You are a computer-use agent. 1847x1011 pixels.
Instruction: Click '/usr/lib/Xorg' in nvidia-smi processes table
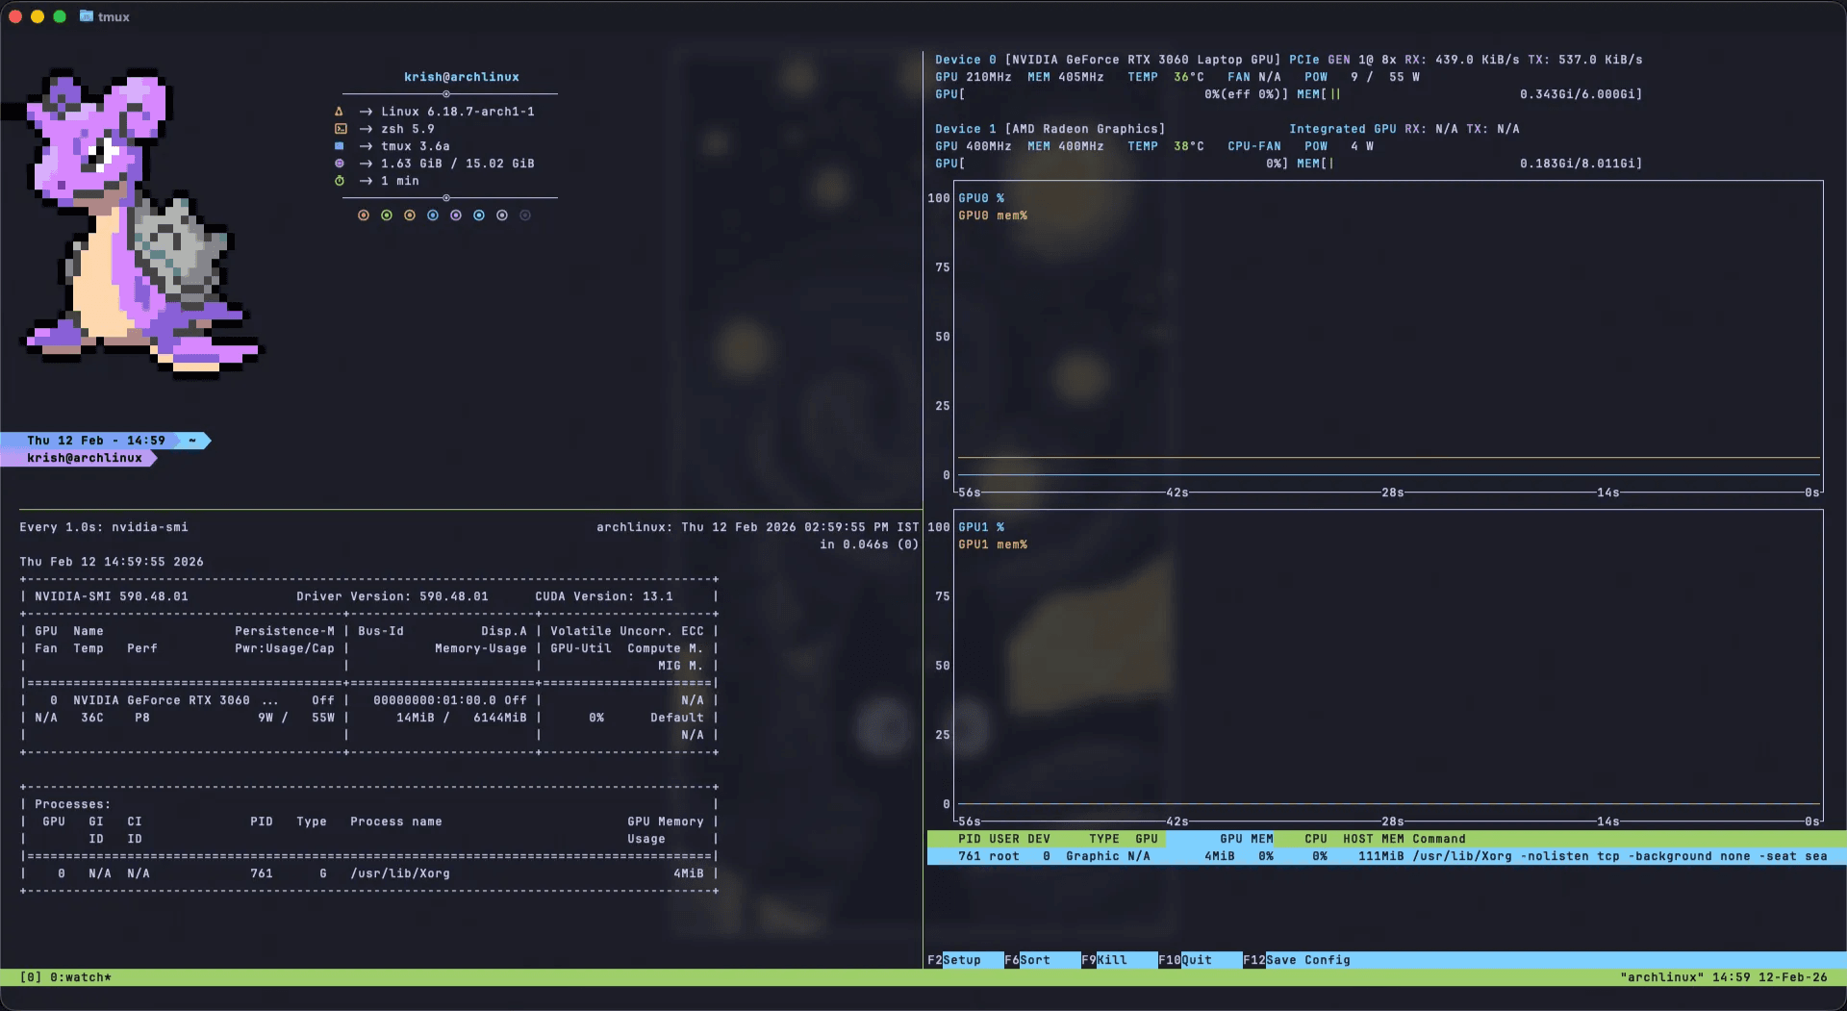400,873
